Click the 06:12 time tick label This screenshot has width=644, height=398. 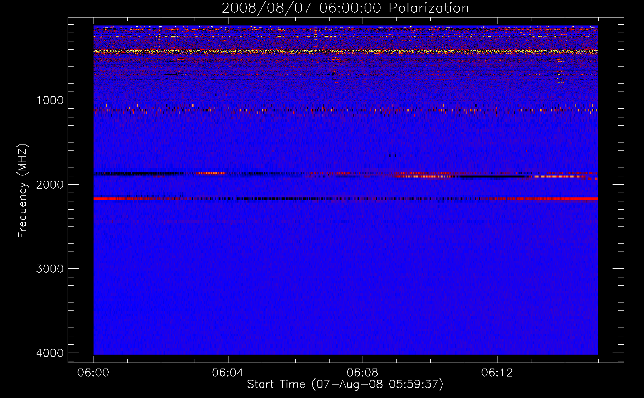[x=497, y=373]
